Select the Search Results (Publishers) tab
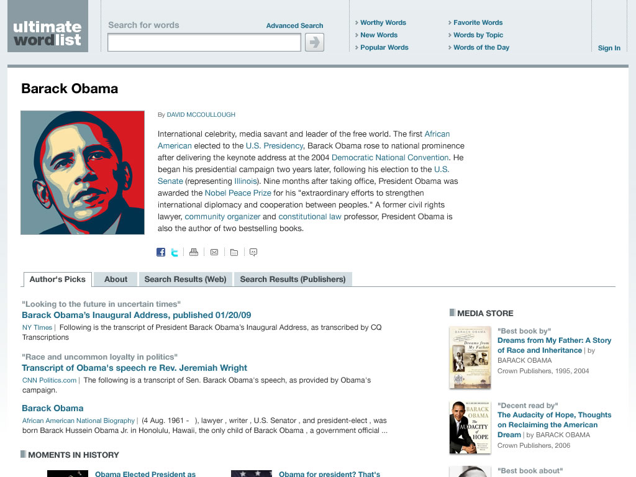The height and width of the screenshot is (477, 636). (293, 279)
